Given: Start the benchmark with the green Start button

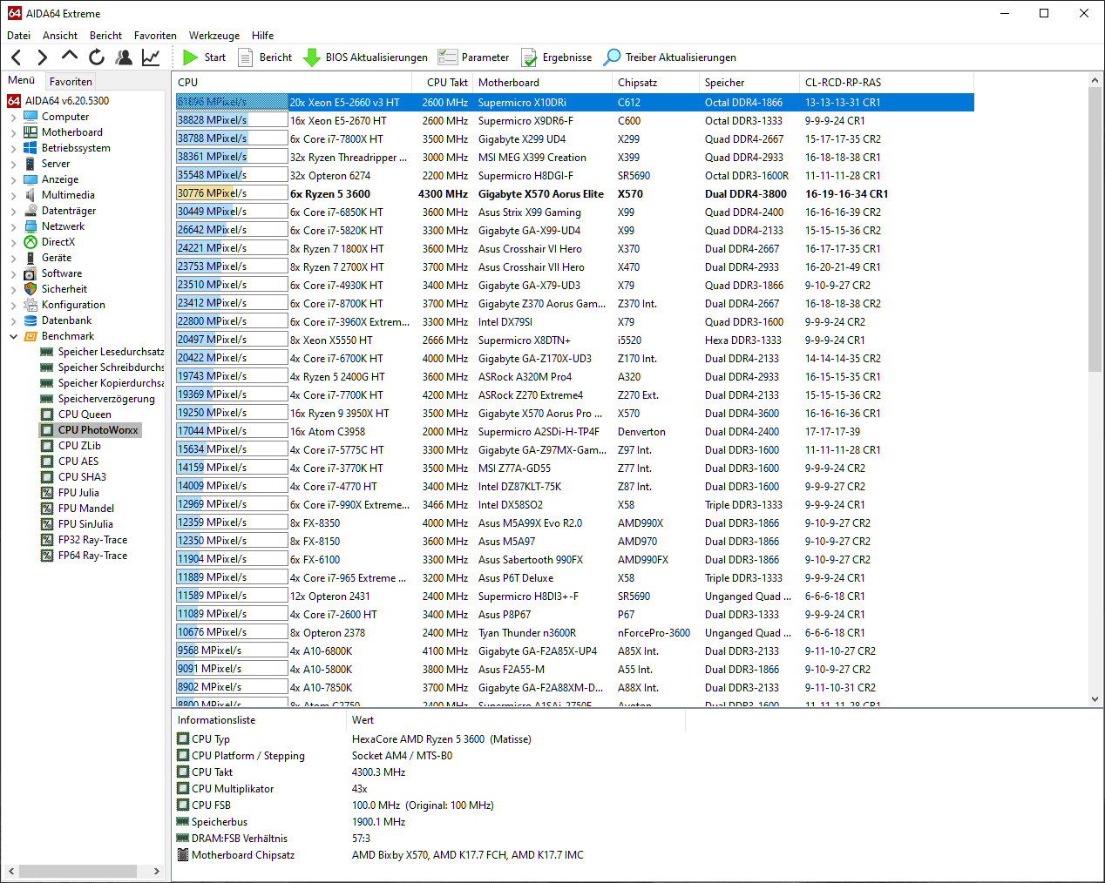Looking at the screenshot, I should coord(204,57).
